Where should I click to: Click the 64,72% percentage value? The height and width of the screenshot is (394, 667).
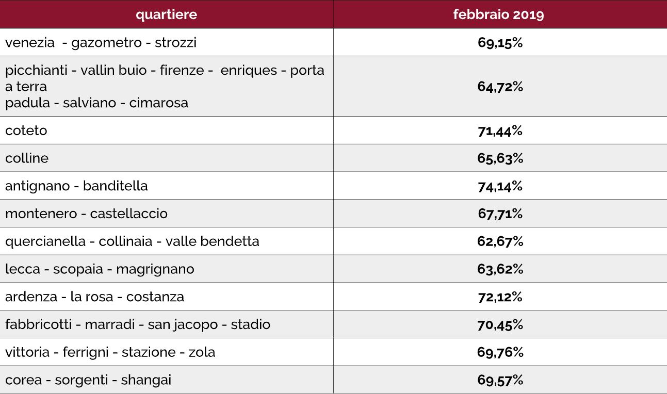click(x=500, y=86)
